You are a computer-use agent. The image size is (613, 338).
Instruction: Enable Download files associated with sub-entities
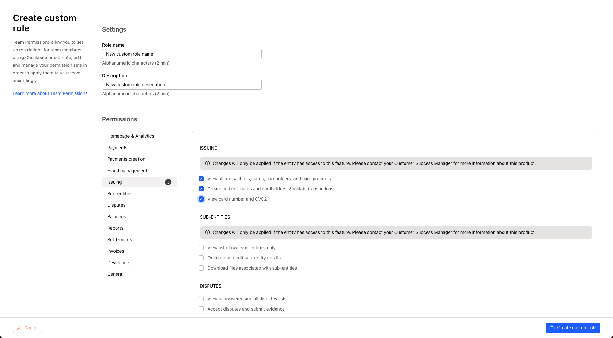(x=201, y=268)
